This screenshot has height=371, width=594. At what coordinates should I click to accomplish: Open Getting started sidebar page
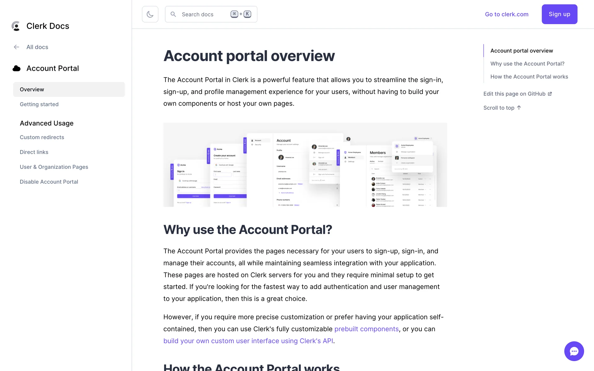pyautogui.click(x=39, y=104)
